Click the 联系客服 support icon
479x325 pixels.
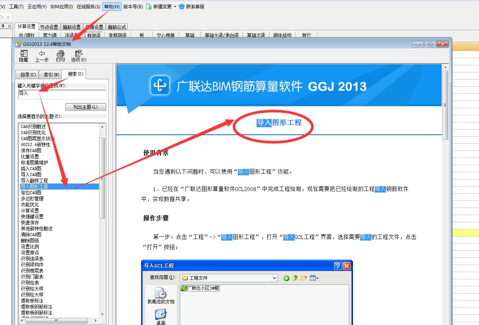(x=182, y=6)
